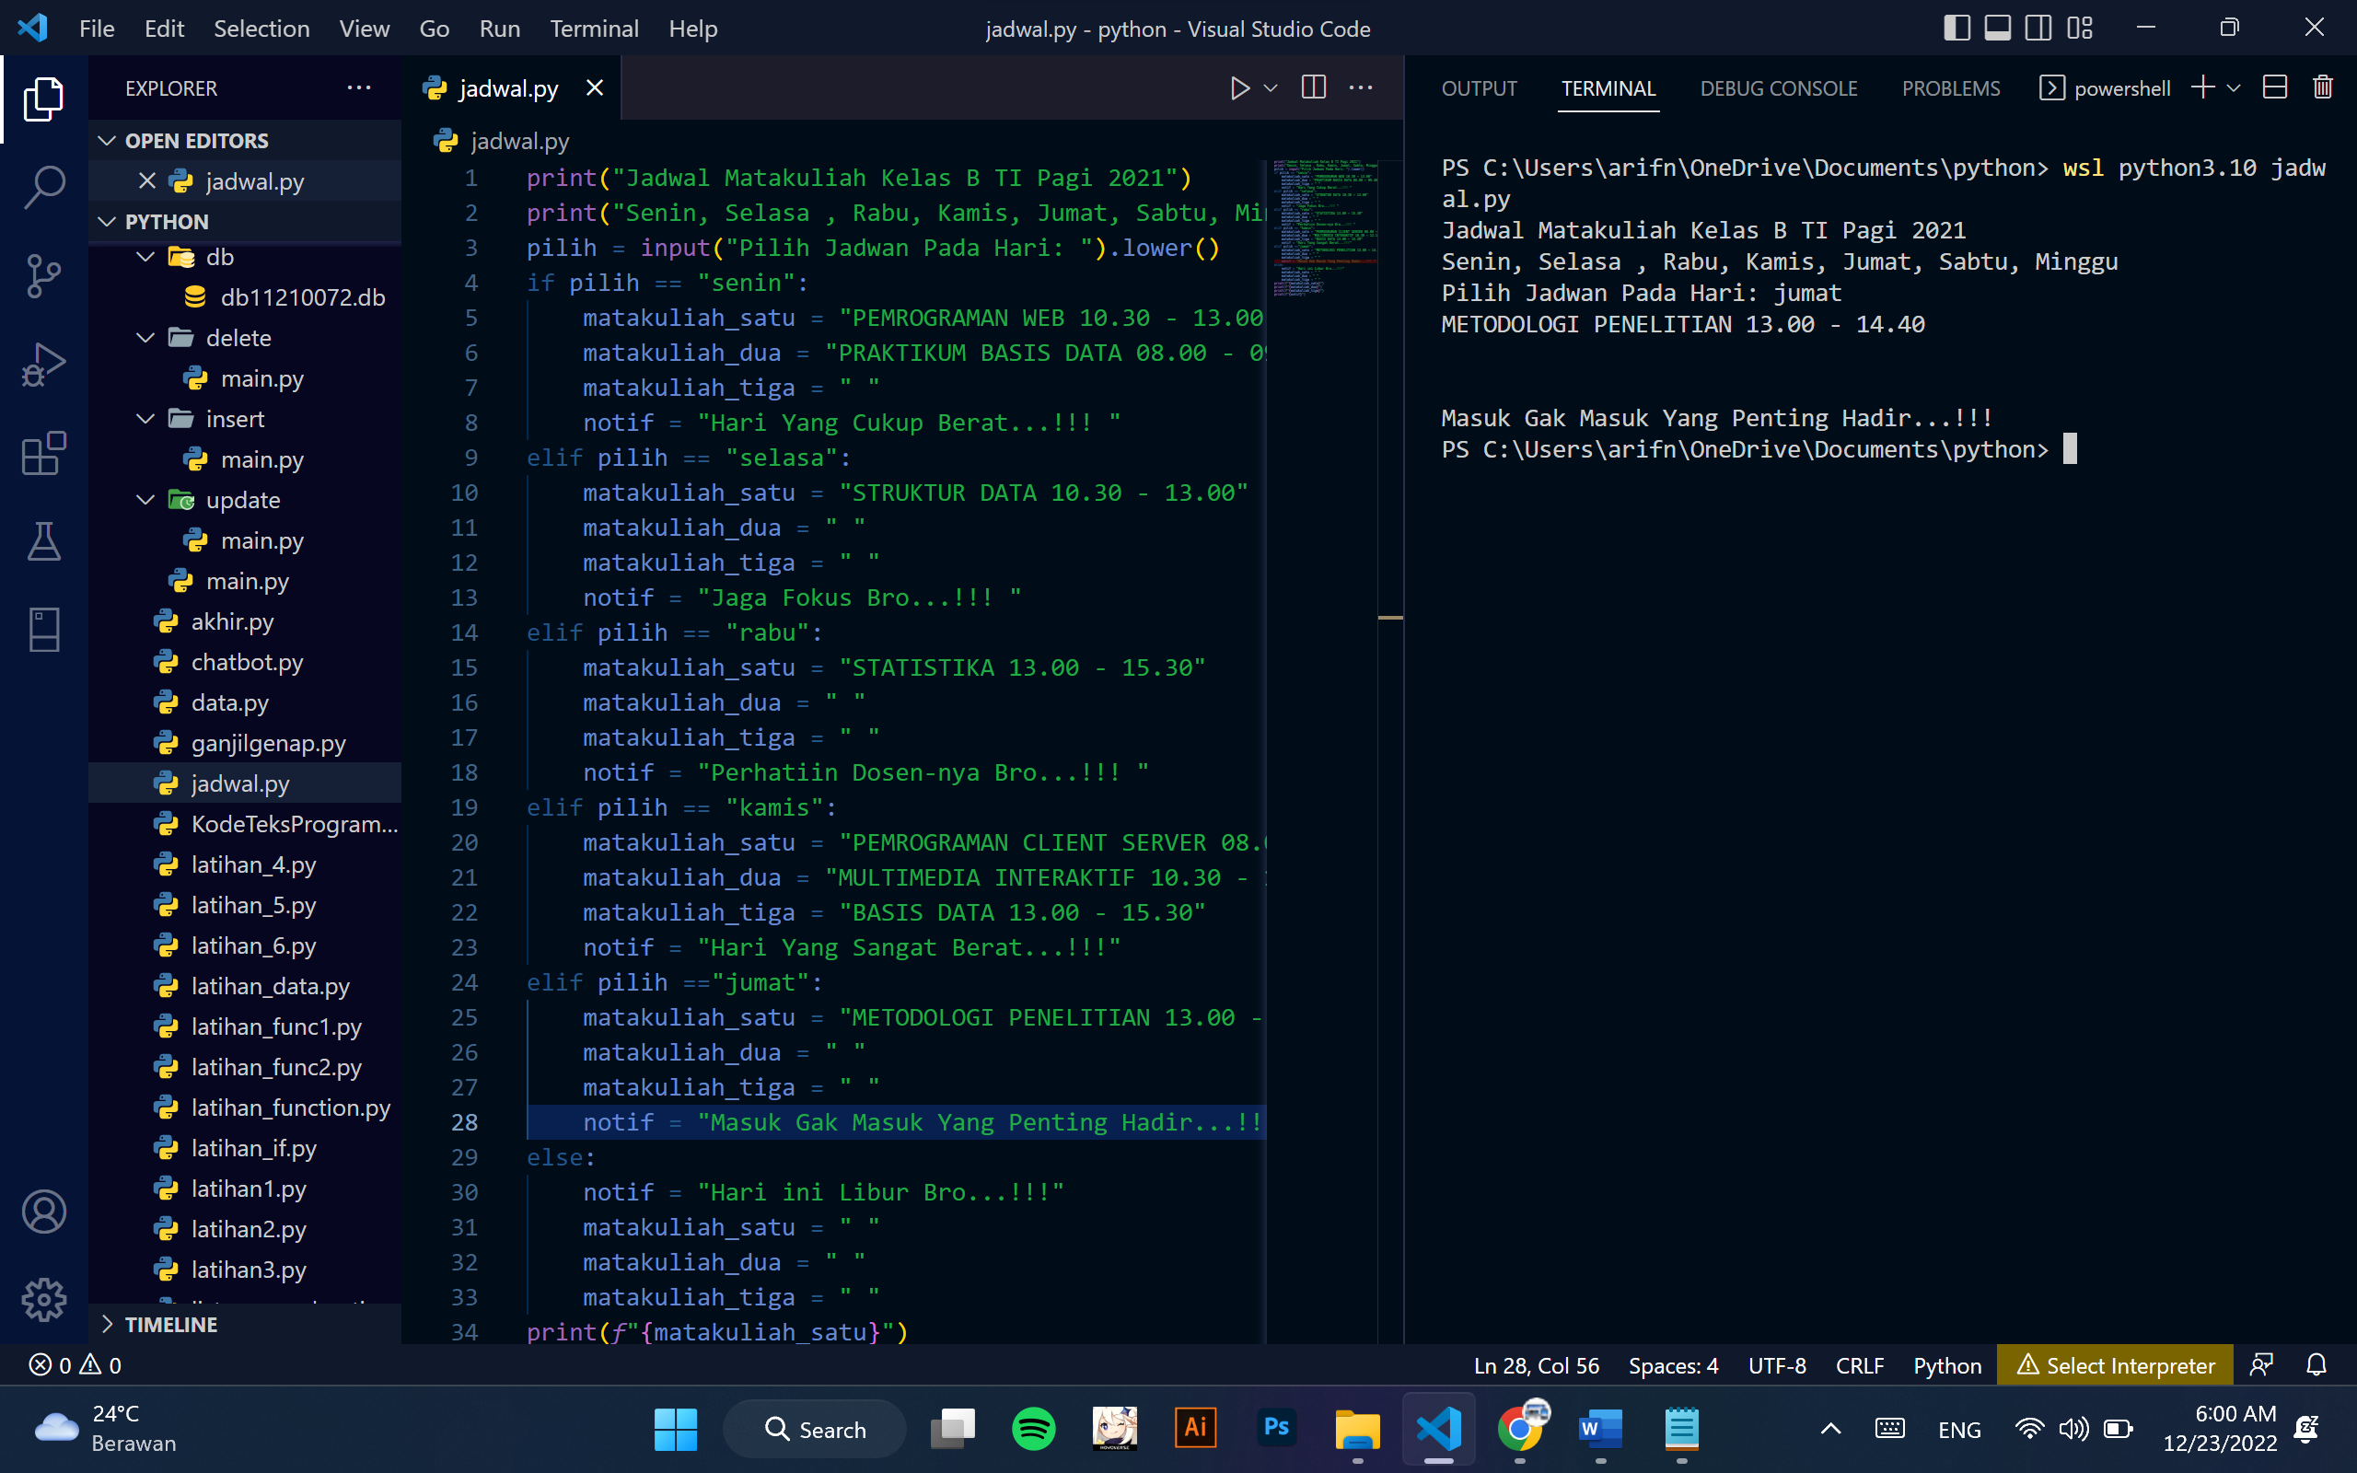Click the feedback icon in status bar
This screenshot has height=1473, width=2357.
click(x=2261, y=1365)
